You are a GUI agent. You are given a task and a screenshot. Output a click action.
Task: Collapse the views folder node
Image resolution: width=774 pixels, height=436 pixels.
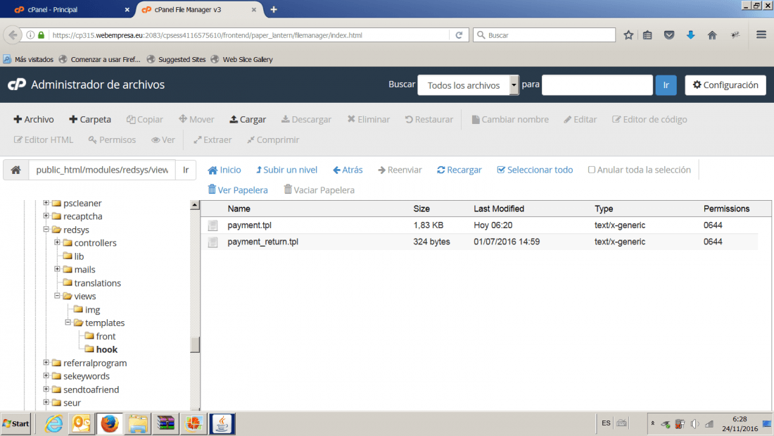pos(57,296)
